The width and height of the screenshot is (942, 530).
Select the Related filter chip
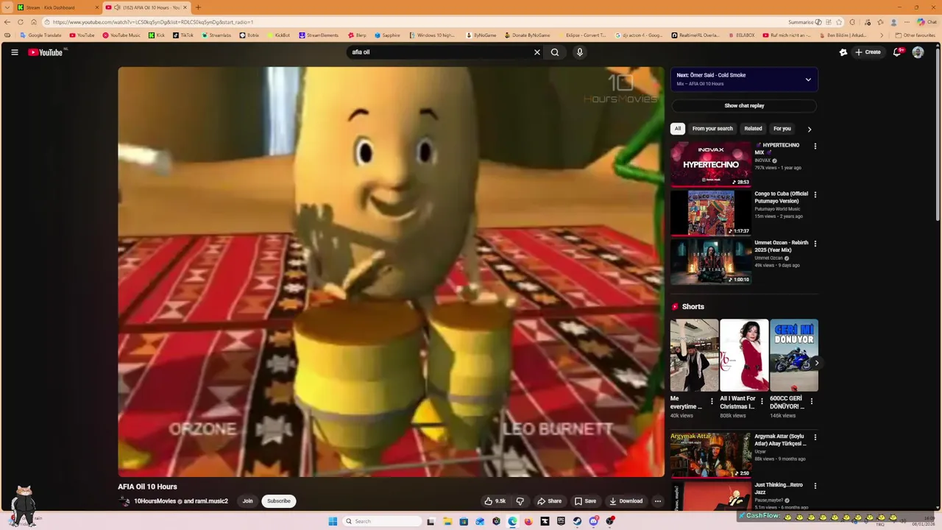tap(753, 129)
